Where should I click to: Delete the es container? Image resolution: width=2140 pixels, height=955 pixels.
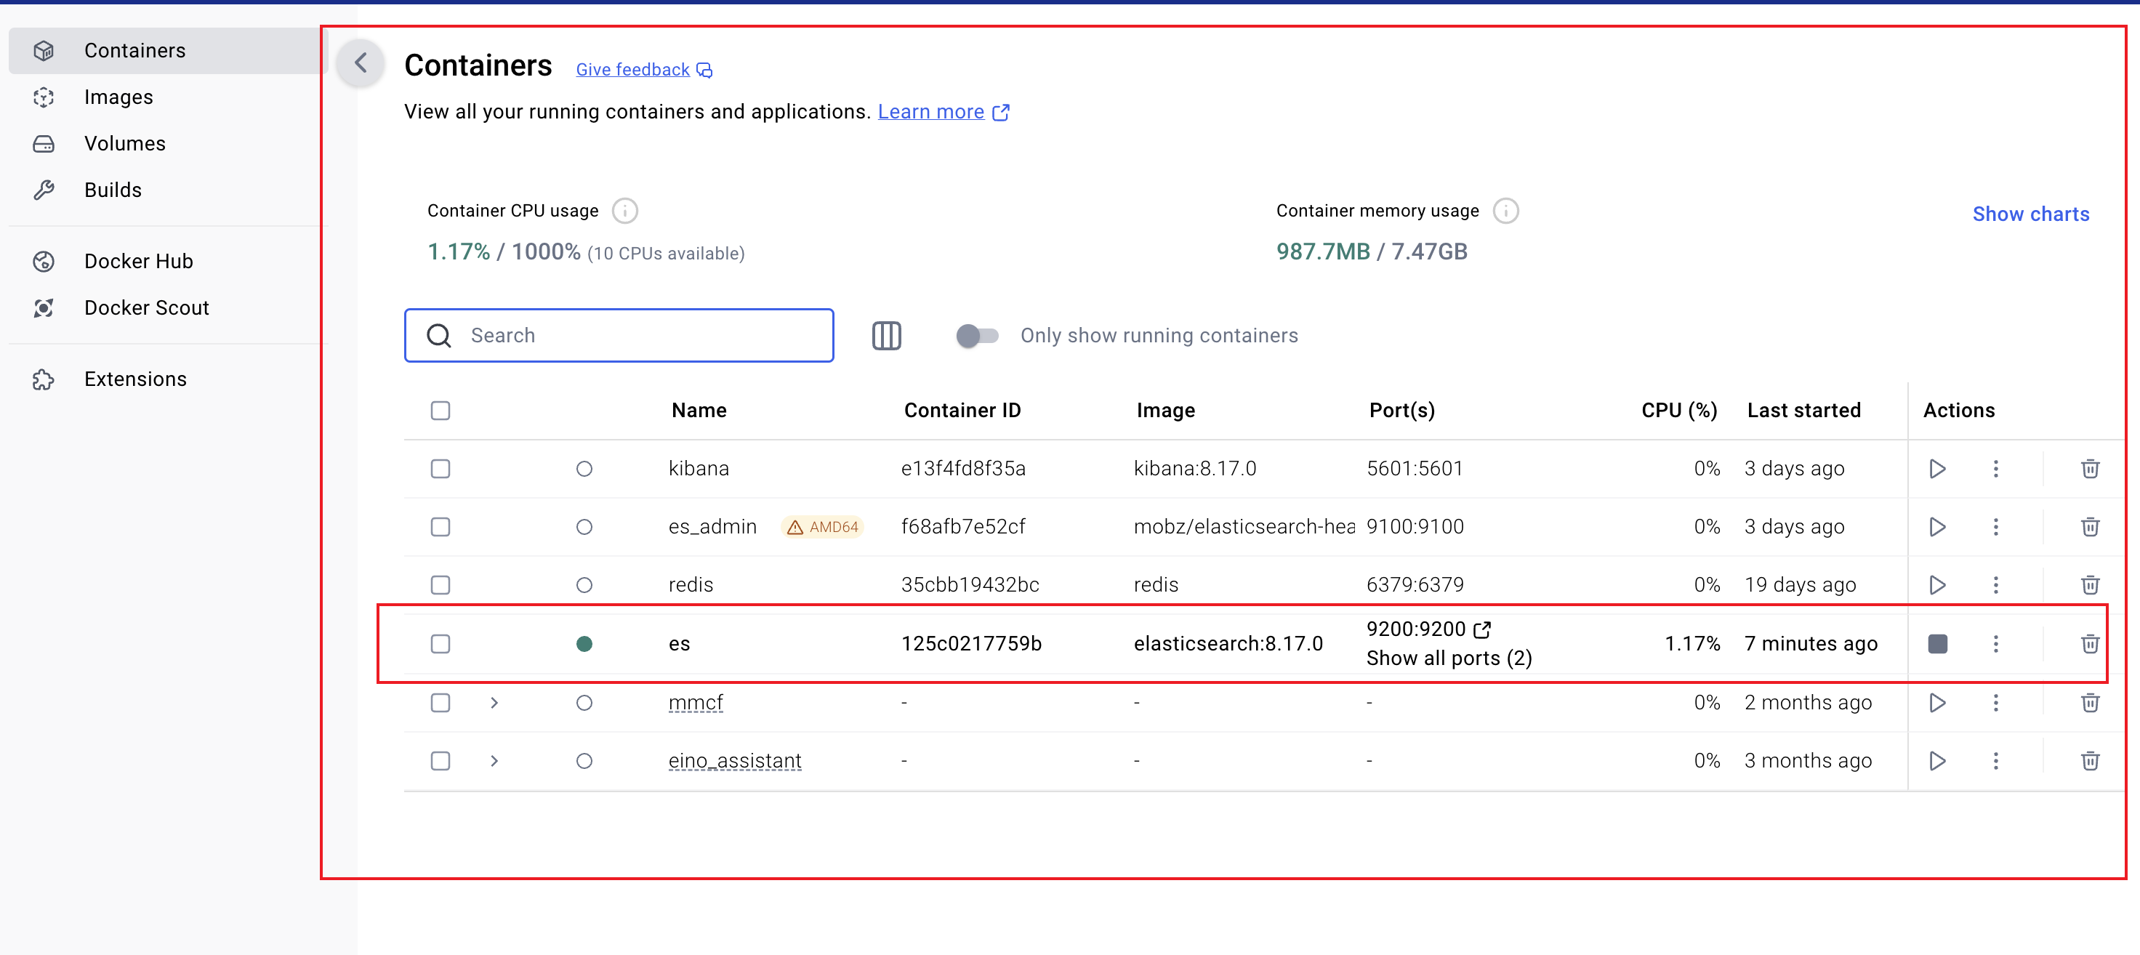pos(2090,644)
